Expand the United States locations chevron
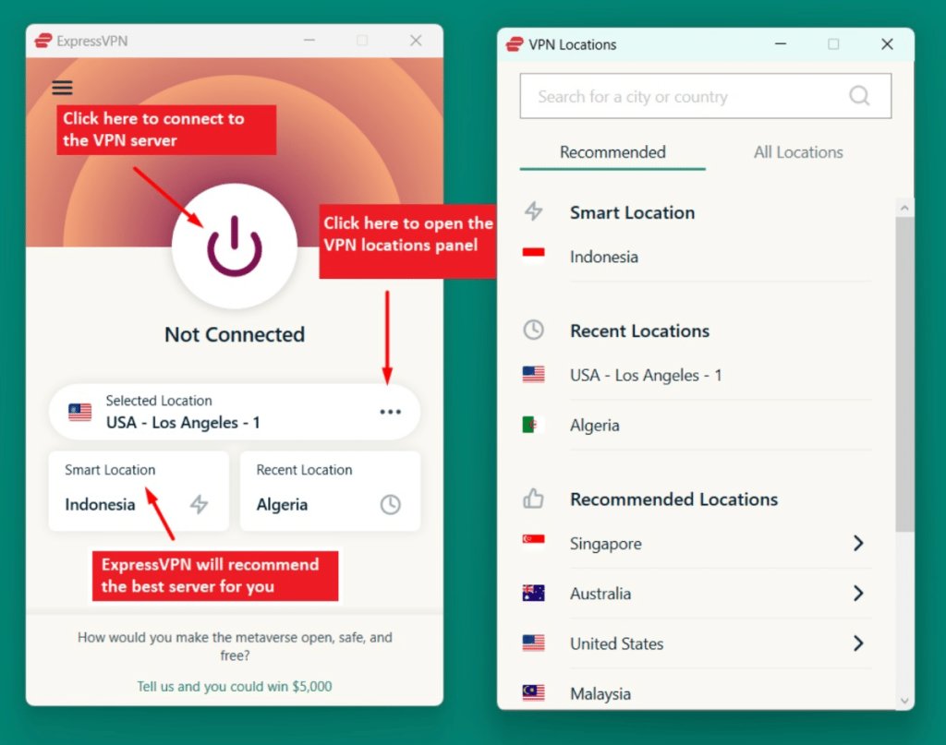The height and width of the screenshot is (745, 946). (x=858, y=643)
